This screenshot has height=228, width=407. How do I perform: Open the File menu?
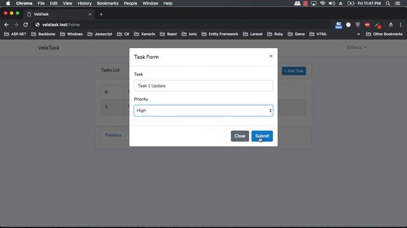(41, 3)
